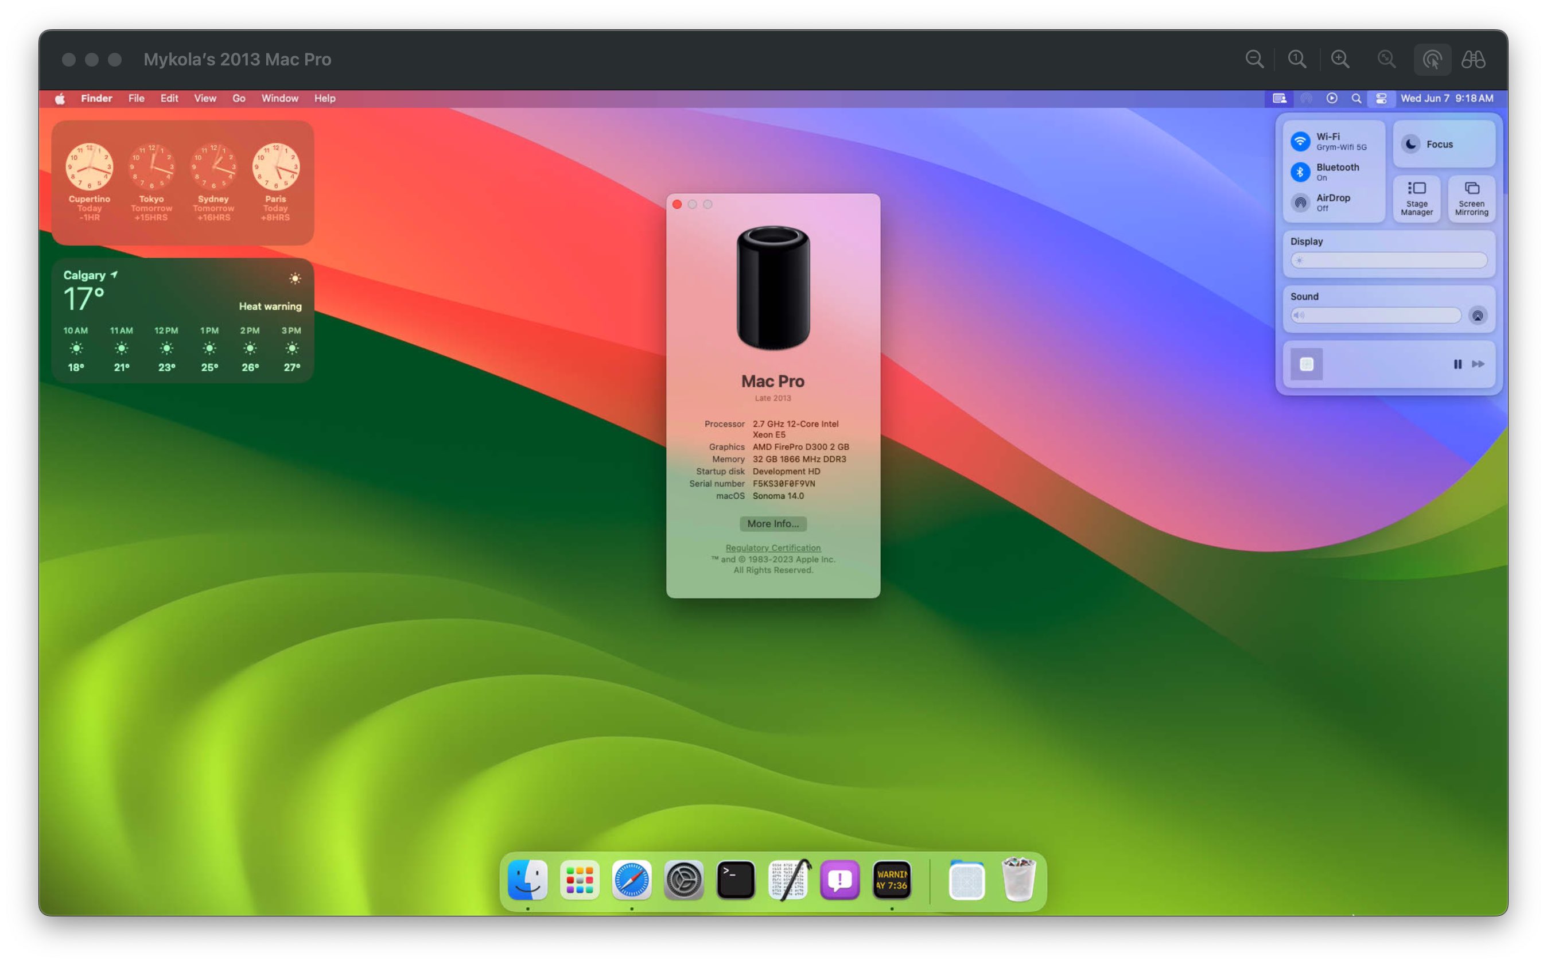Image resolution: width=1547 pixels, height=964 pixels.
Task: Scale the remote screen to fit the window
Action: tap(1386, 59)
